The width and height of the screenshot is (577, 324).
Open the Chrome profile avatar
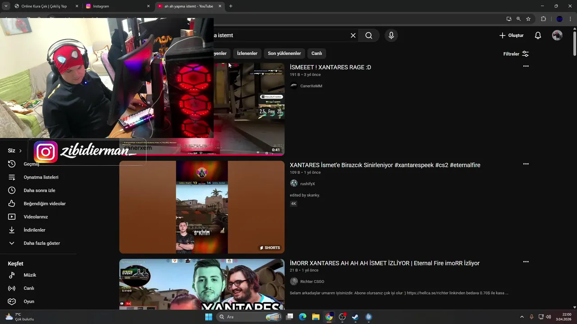pos(559,19)
